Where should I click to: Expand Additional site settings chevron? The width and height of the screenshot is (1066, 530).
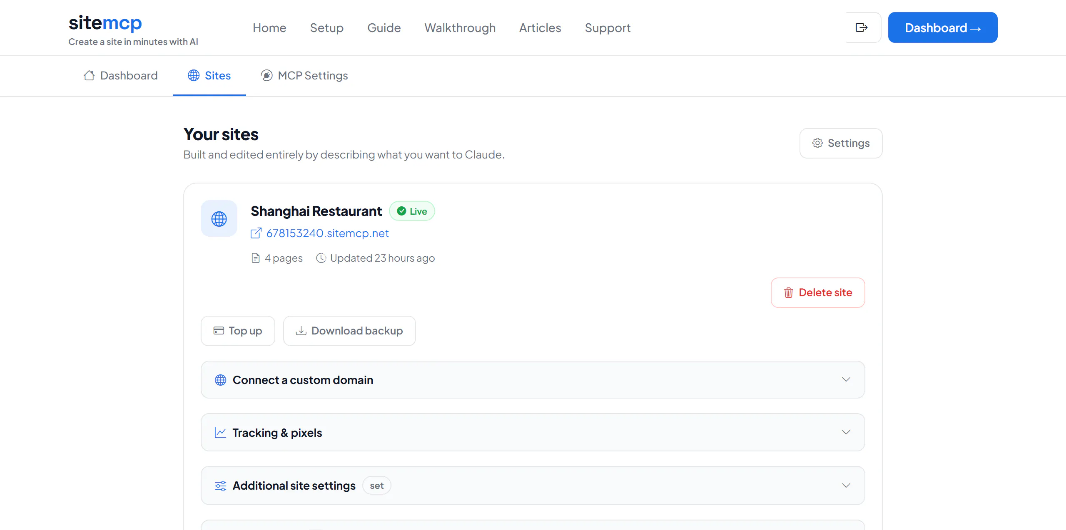(846, 486)
